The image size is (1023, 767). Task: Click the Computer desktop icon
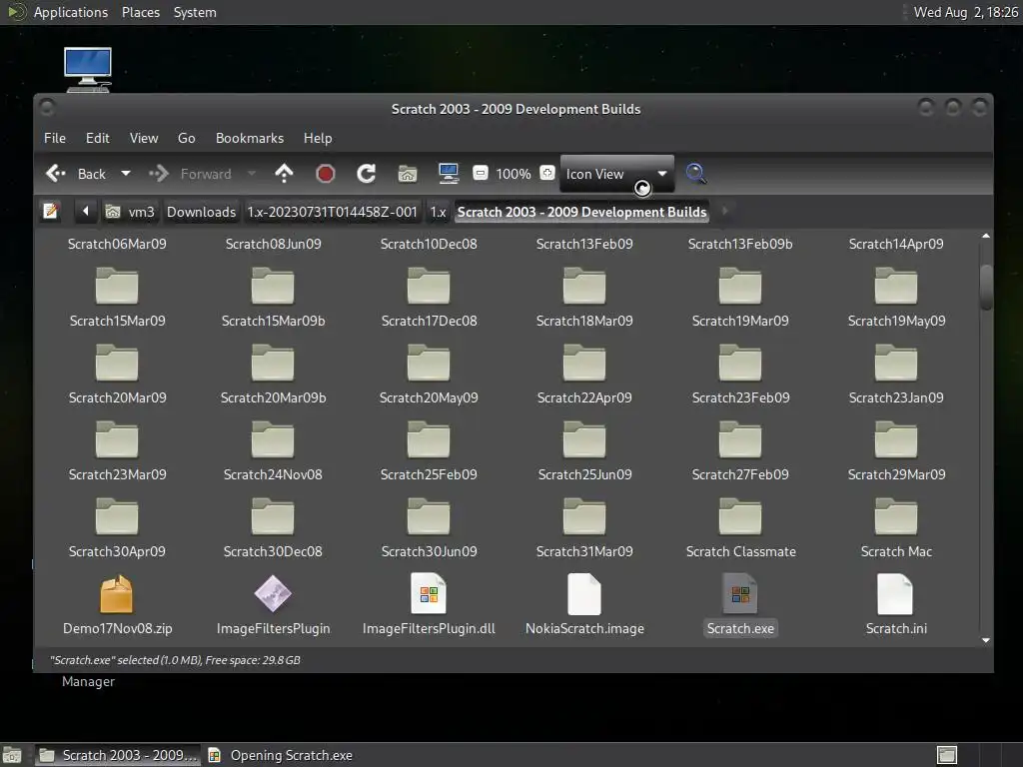point(88,69)
